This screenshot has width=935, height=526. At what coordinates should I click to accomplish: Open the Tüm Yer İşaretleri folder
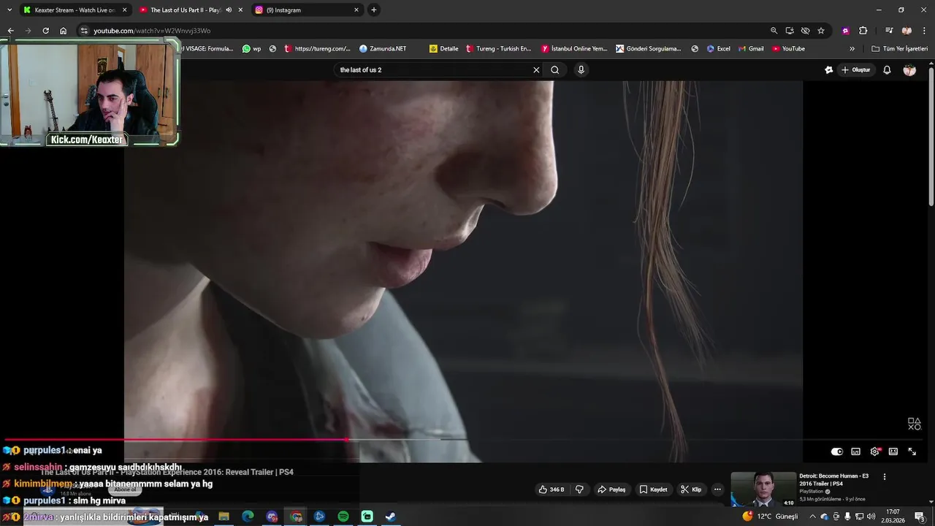899,49
